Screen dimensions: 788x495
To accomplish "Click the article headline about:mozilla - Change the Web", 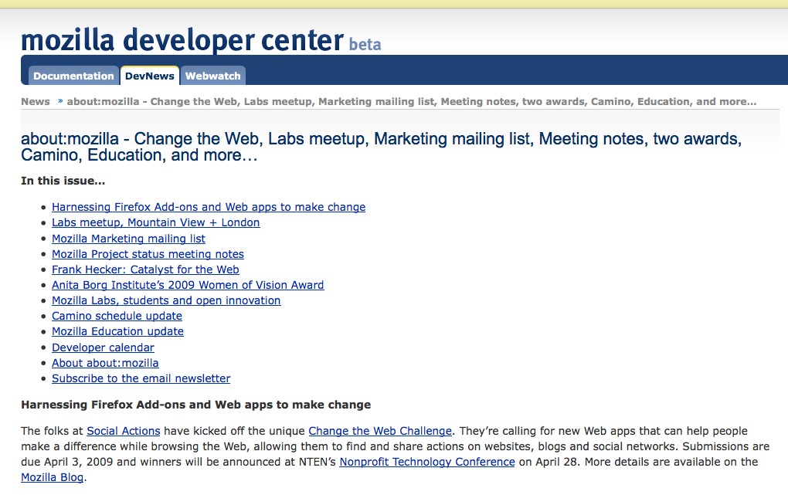I will click(x=382, y=147).
